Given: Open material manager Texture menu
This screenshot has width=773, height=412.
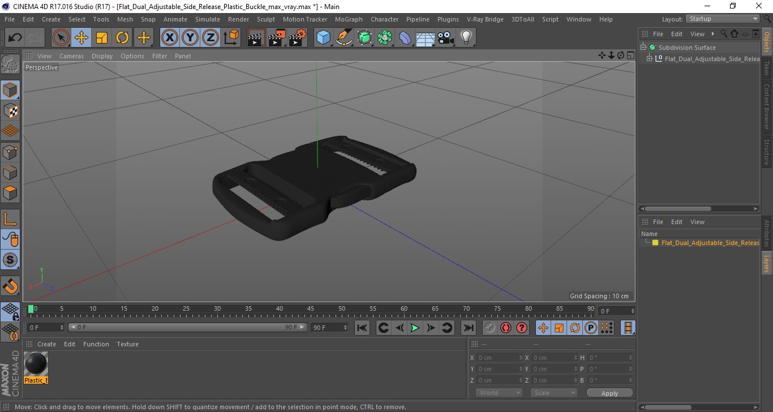Looking at the screenshot, I should (x=127, y=344).
